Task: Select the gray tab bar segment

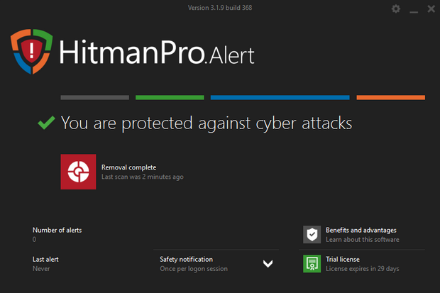Action: (x=94, y=97)
